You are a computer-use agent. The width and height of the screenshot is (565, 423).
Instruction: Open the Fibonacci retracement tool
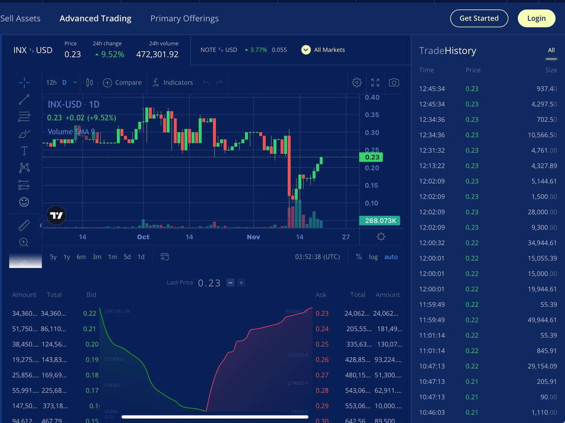[24, 116]
